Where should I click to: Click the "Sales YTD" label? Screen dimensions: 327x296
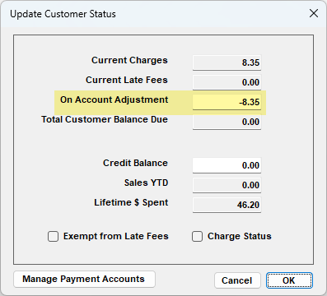coord(146,183)
